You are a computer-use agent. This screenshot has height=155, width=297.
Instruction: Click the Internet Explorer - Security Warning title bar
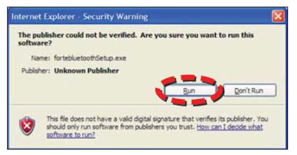click(x=148, y=16)
